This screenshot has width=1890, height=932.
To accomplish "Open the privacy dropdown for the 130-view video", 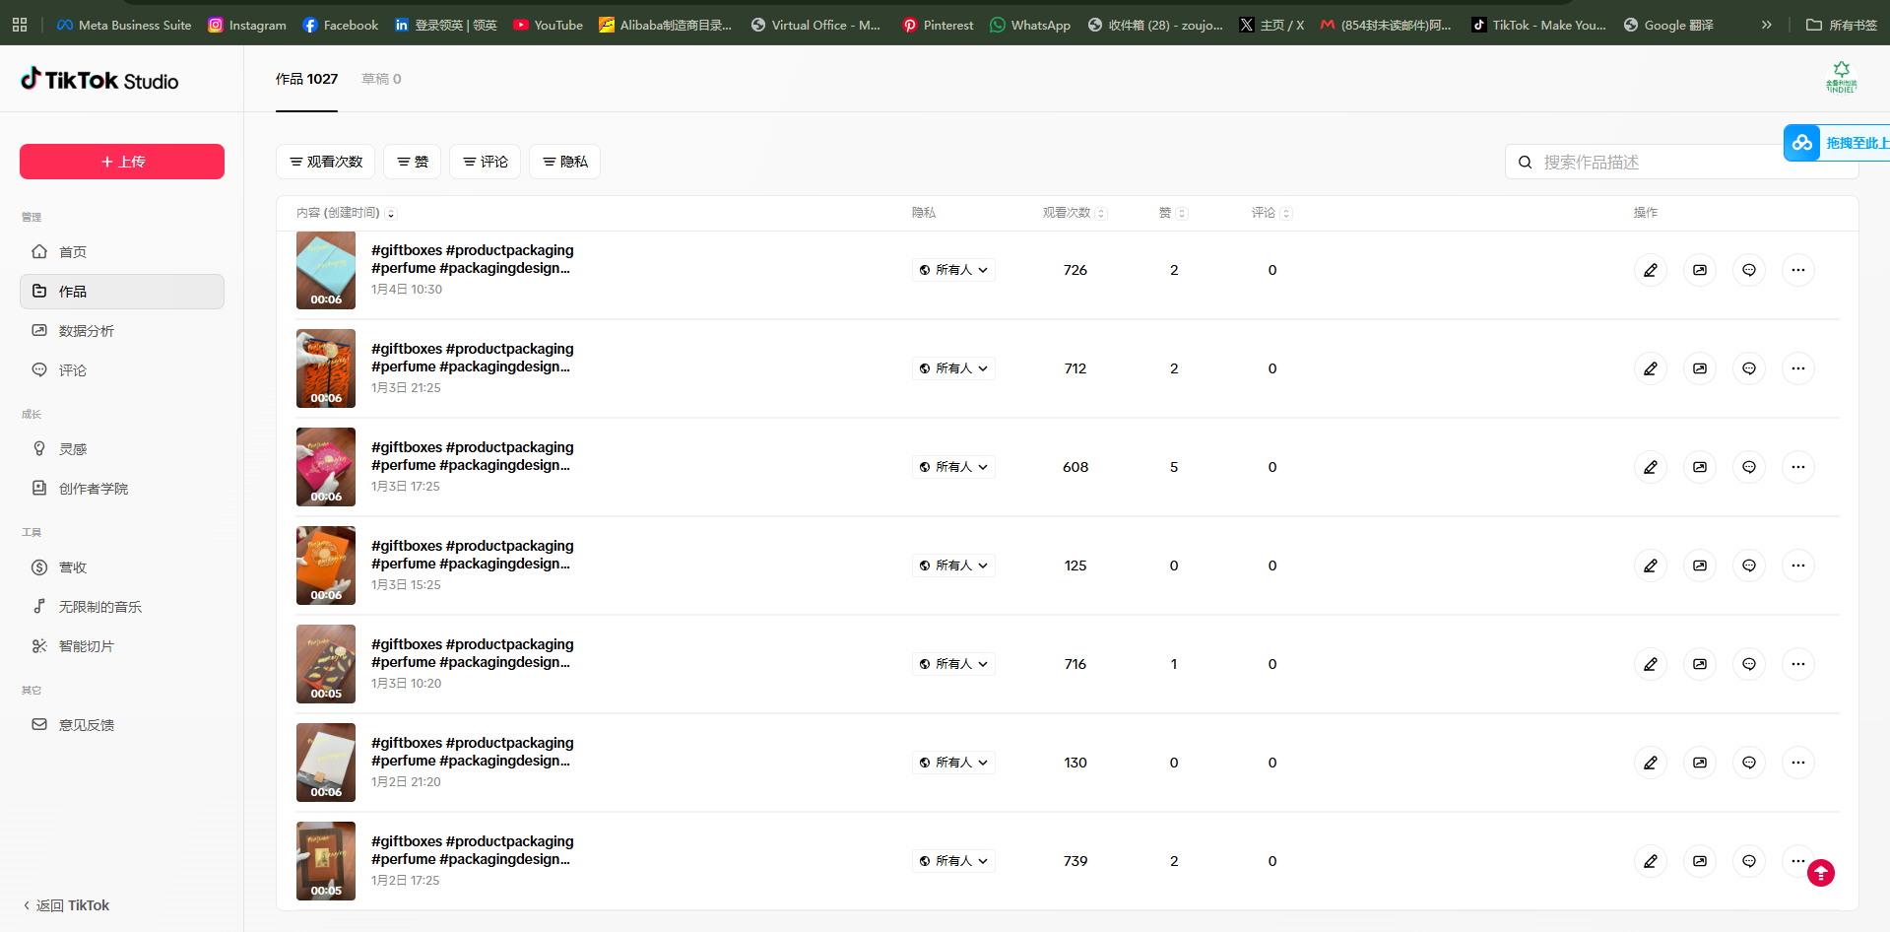I will (x=952, y=763).
